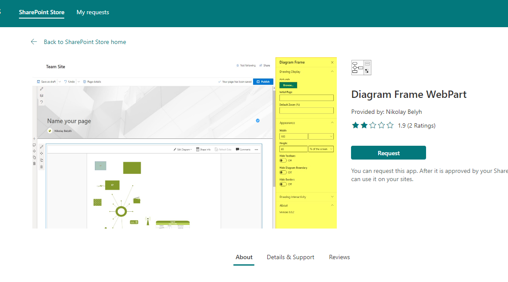Collapse the About section in the panel
Image resolution: width=508 pixels, height=282 pixels.
coord(332,205)
